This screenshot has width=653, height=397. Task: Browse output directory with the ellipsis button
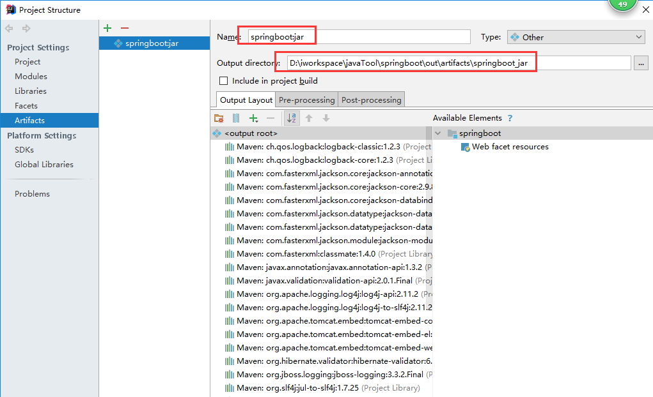pyautogui.click(x=641, y=63)
